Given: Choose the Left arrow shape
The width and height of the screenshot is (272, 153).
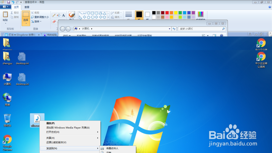Looking at the screenshot, I should (x=100, y=17).
